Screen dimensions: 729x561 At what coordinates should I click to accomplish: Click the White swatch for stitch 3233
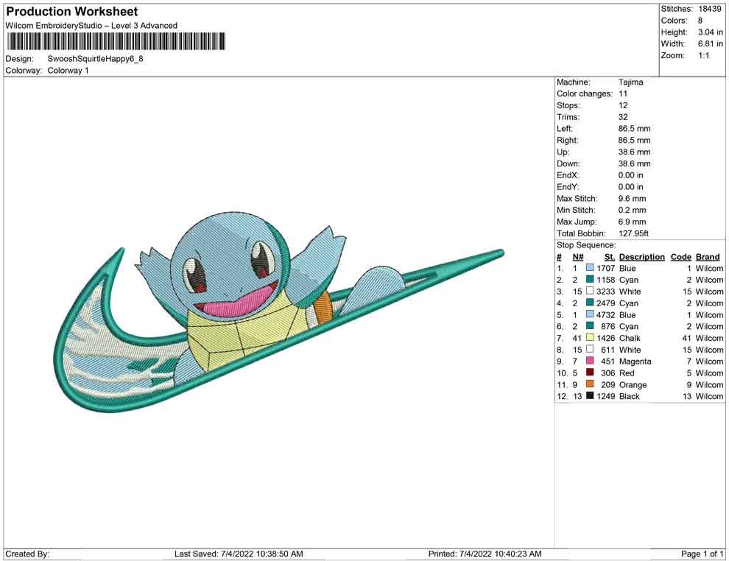pos(590,291)
